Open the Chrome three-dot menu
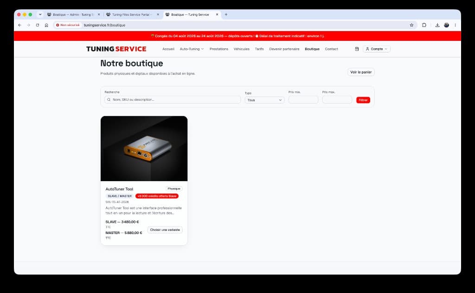Image resolution: width=475 pixels, height=293 pixels. click(456, 25)
